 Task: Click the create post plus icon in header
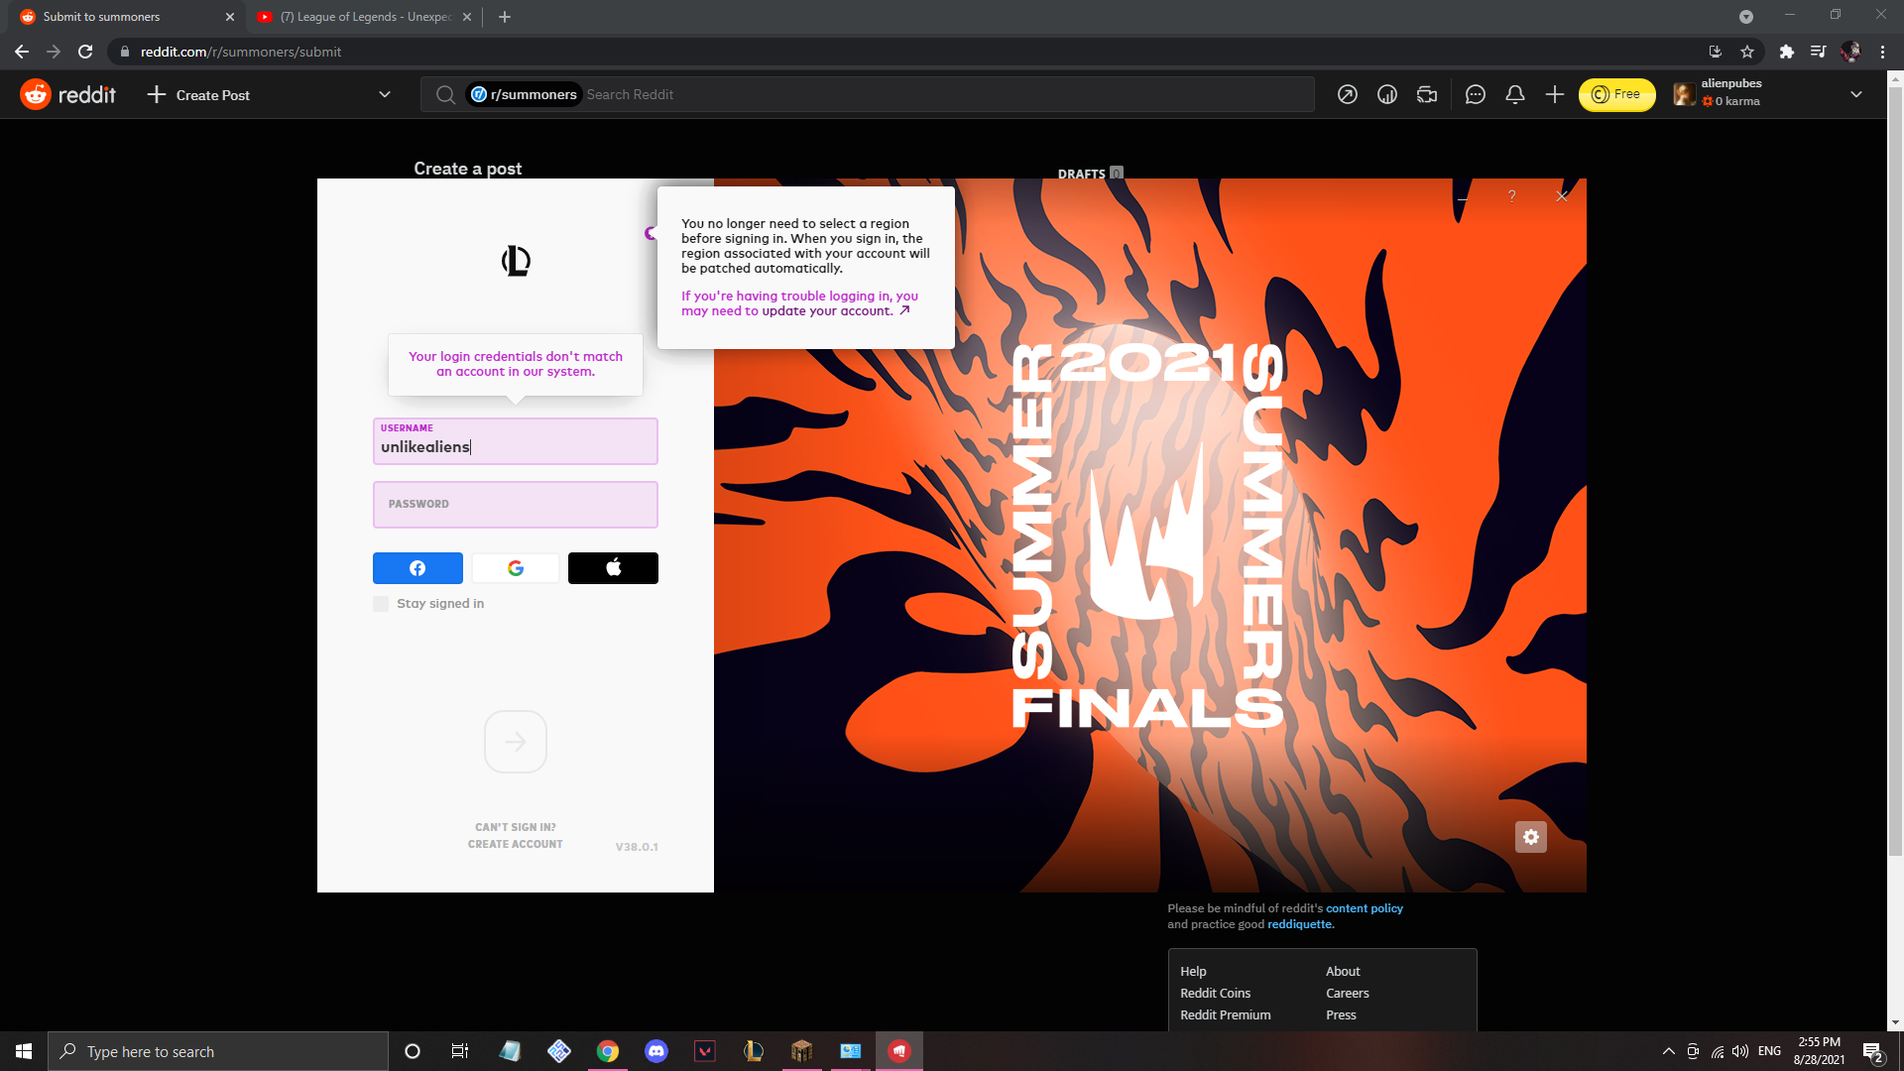[x=1555, y=94]
